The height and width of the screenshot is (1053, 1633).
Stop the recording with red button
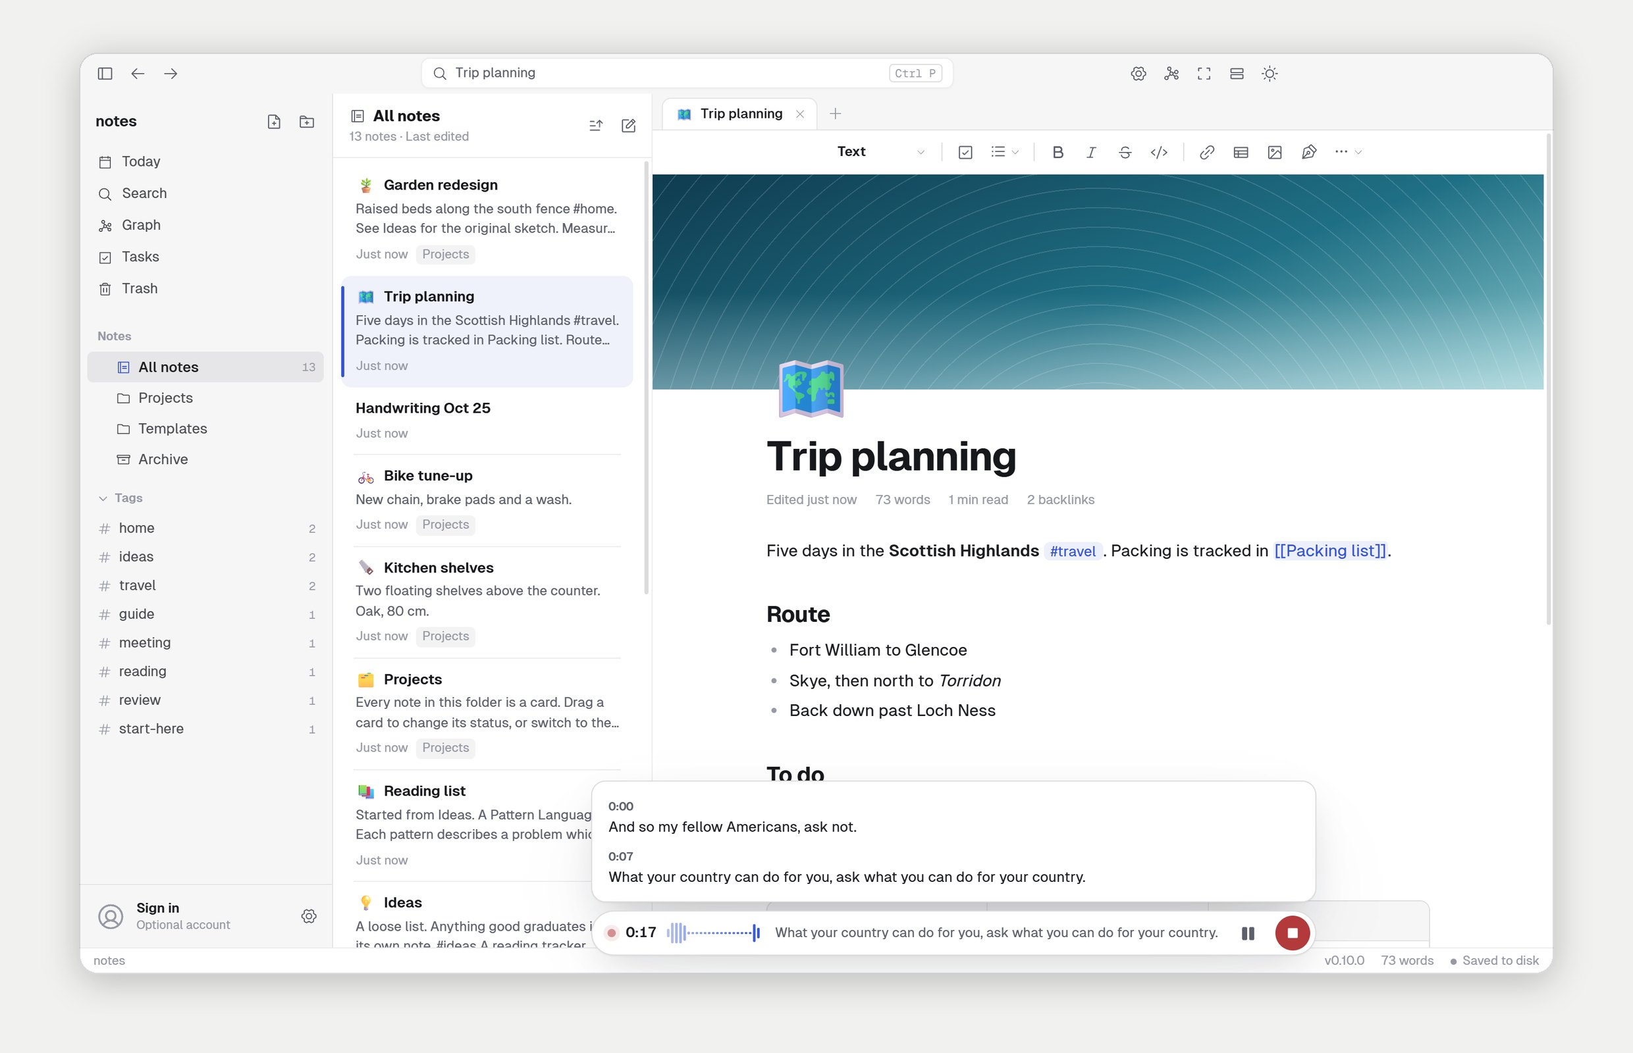click(1292, 933)
